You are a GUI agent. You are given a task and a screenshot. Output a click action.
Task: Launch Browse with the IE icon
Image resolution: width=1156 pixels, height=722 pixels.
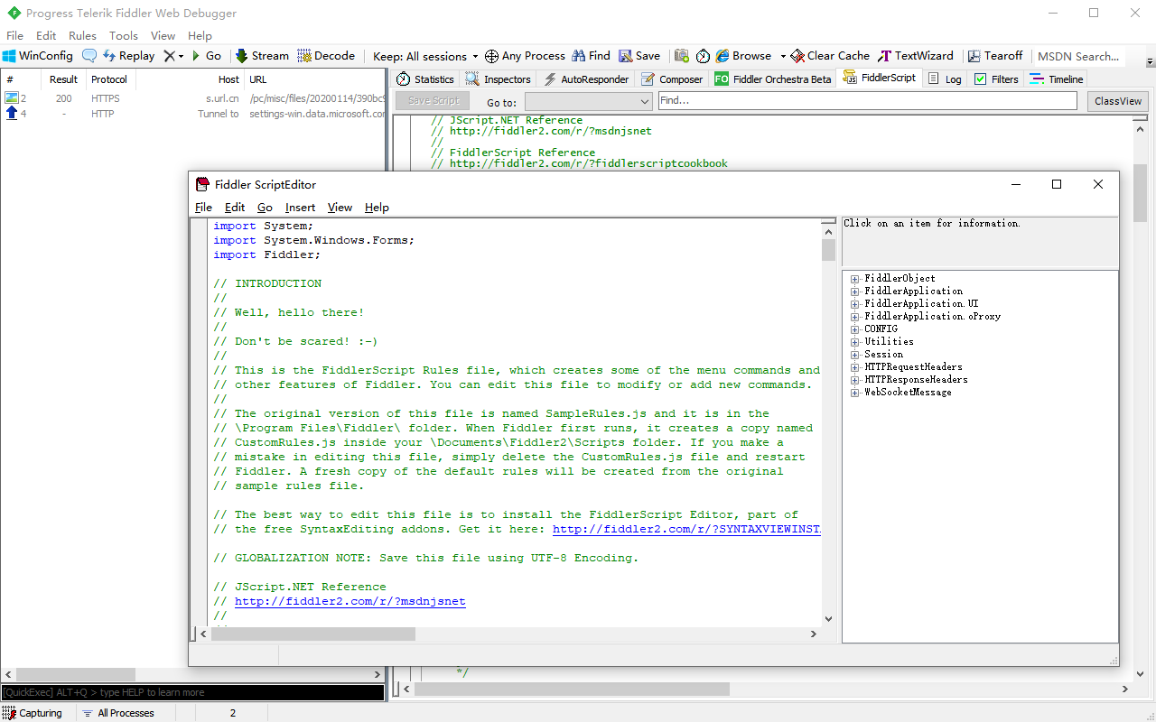744,56
